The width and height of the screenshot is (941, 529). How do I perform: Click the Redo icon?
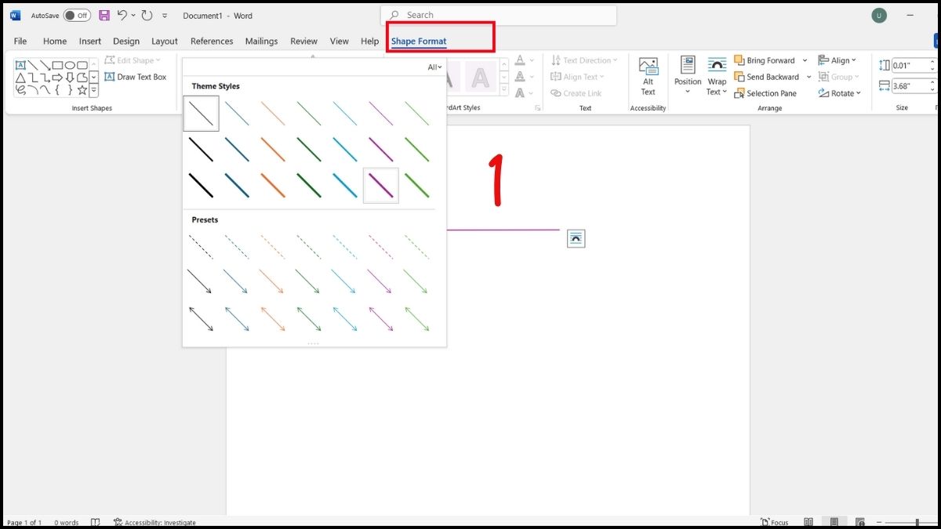click(x=147, y=15)
